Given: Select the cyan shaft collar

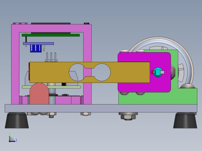Looking at the screenshot, I should (x=158, y=72).
